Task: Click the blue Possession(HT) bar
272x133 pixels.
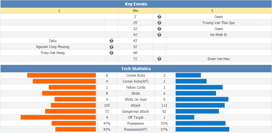Action: tap(203, 129)
